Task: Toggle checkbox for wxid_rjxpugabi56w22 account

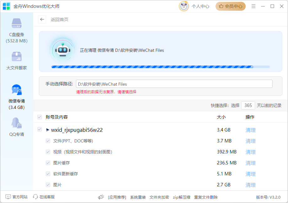Action: [40, 129]
